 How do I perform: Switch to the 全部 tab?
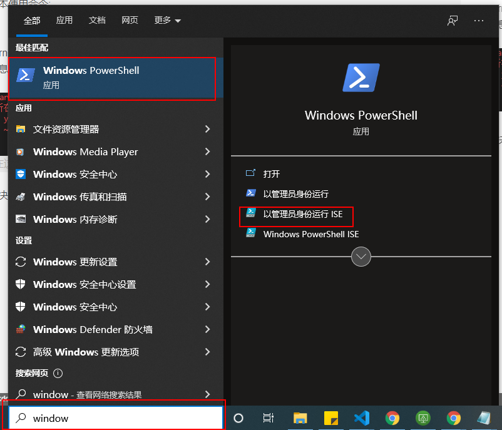[x=32, y=21]
